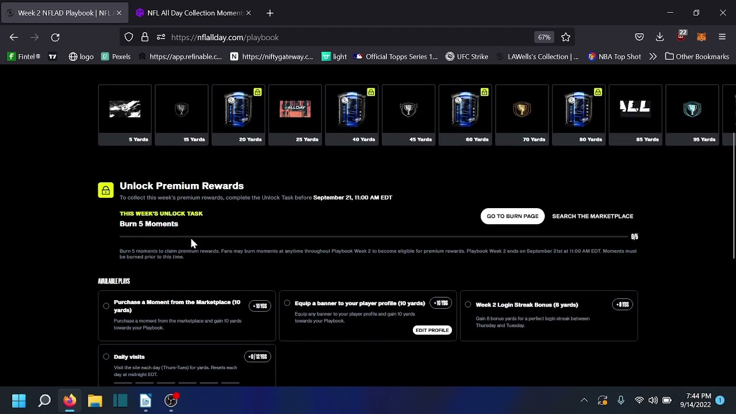Open the volume control in tray
The height and width of the screenshot is (414, 736).
click(x=653, y=401)
